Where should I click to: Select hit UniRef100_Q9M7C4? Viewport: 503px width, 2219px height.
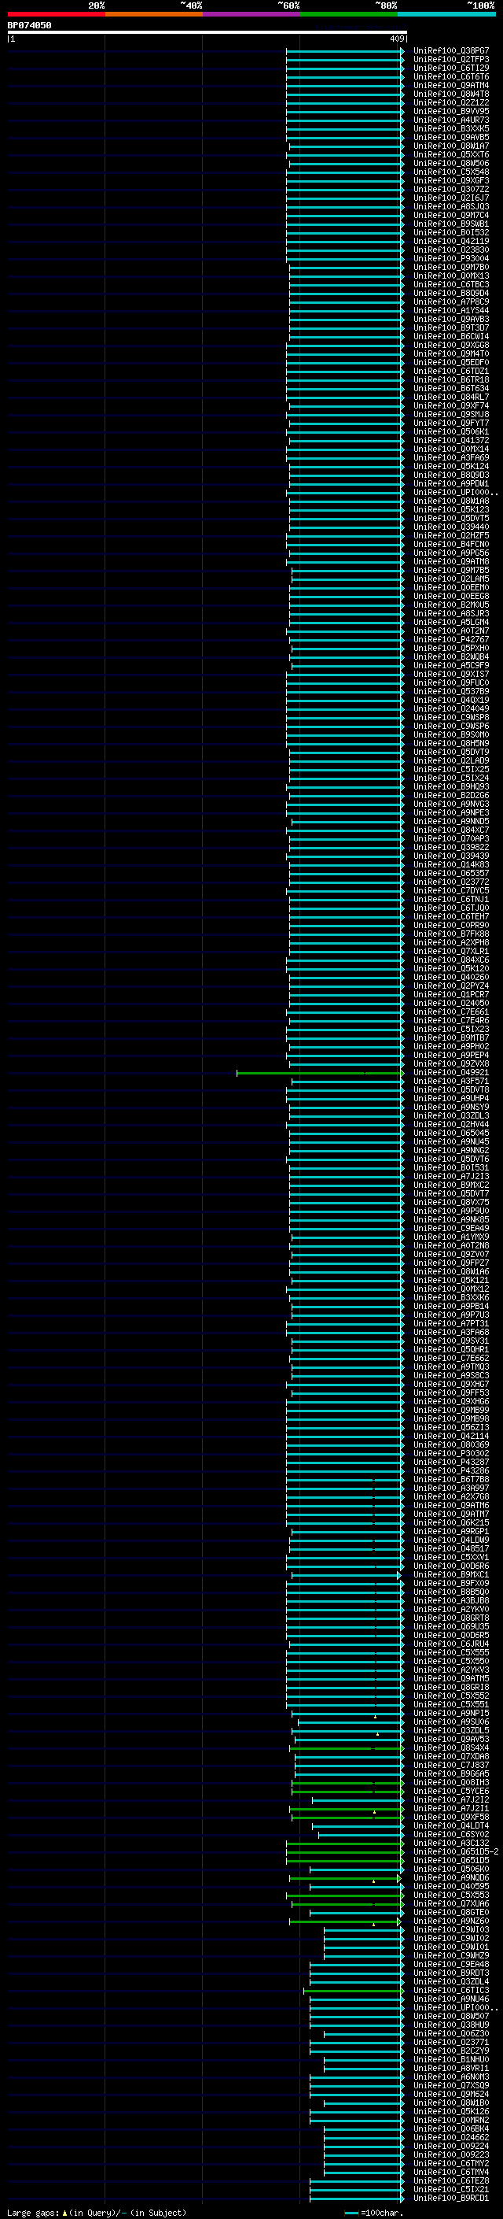(x=450, y=216)
